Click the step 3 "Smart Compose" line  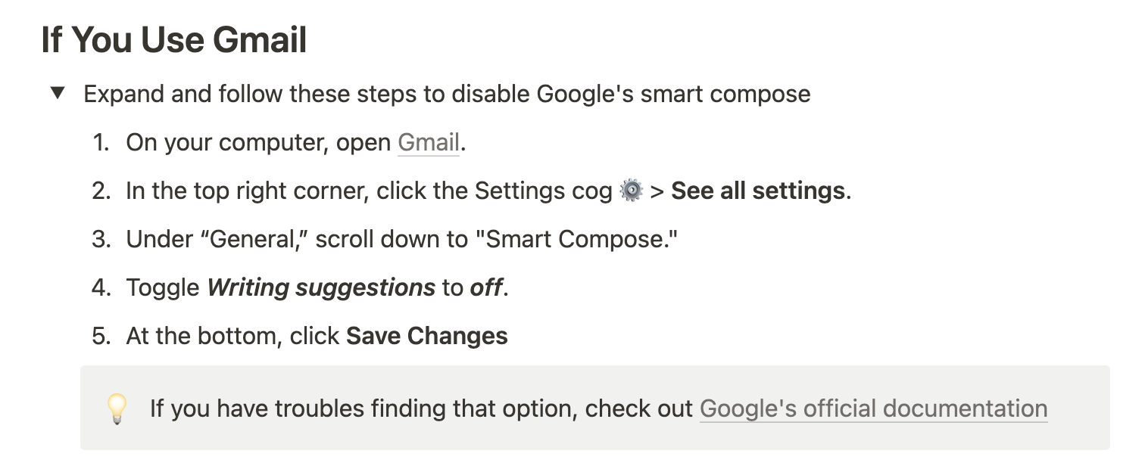point(401,239)
